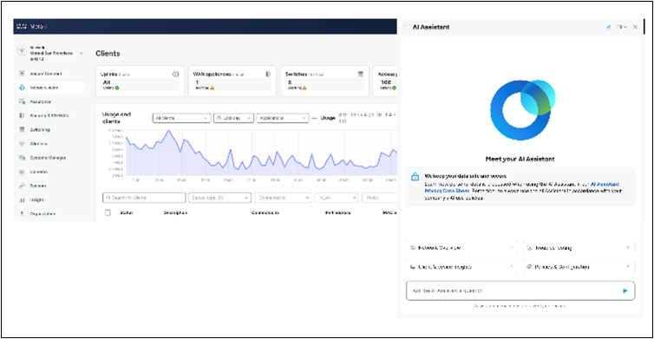Open Organization menu item
Image resolution: width=654 pixels, height=339 pixels.
[x=50, y=213]
